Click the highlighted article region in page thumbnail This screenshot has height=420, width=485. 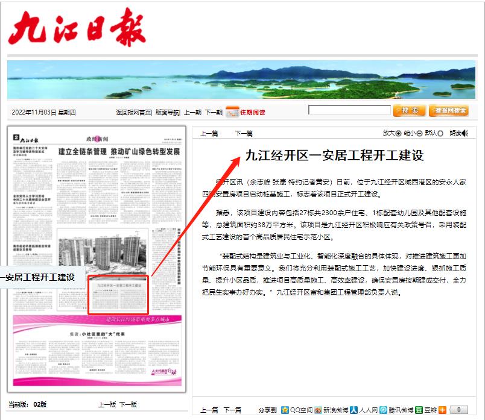(118, 295)
